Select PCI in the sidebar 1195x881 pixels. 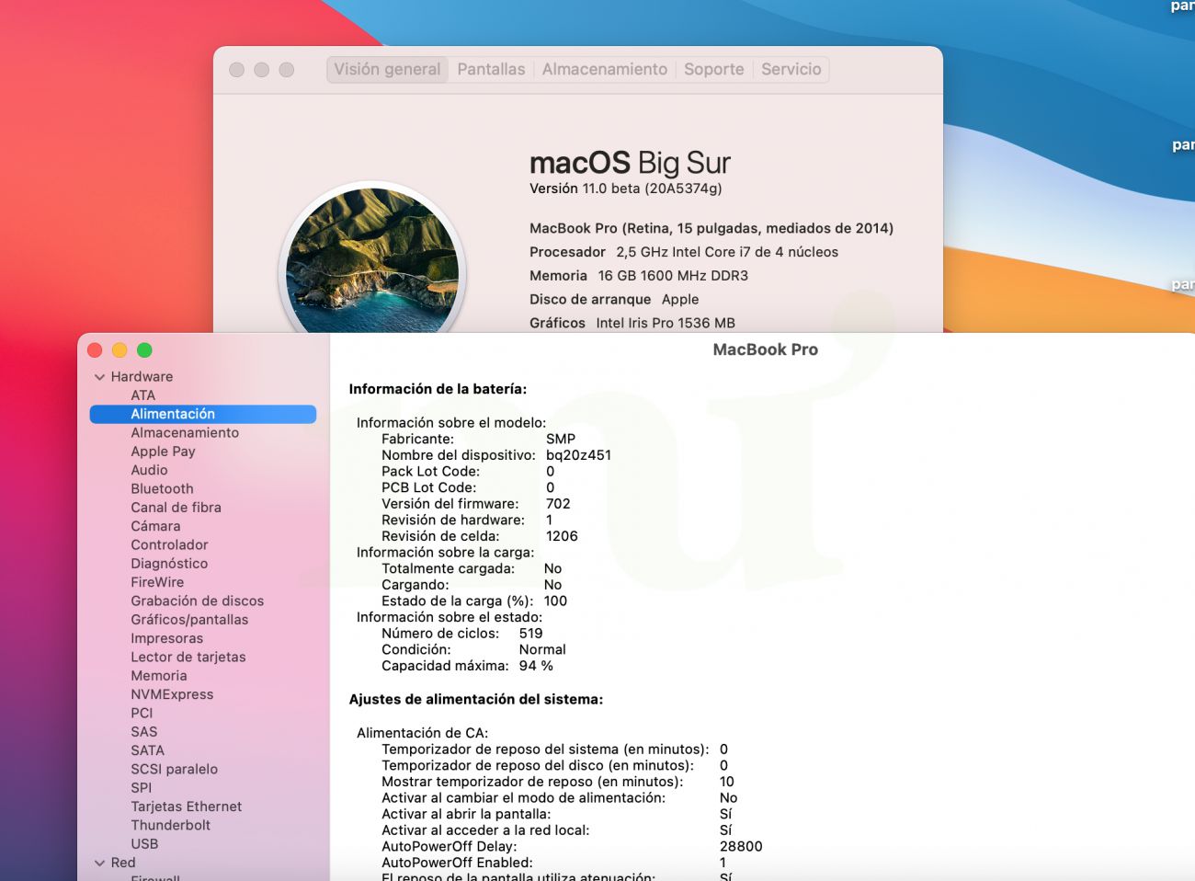click(x=142, y=714)
